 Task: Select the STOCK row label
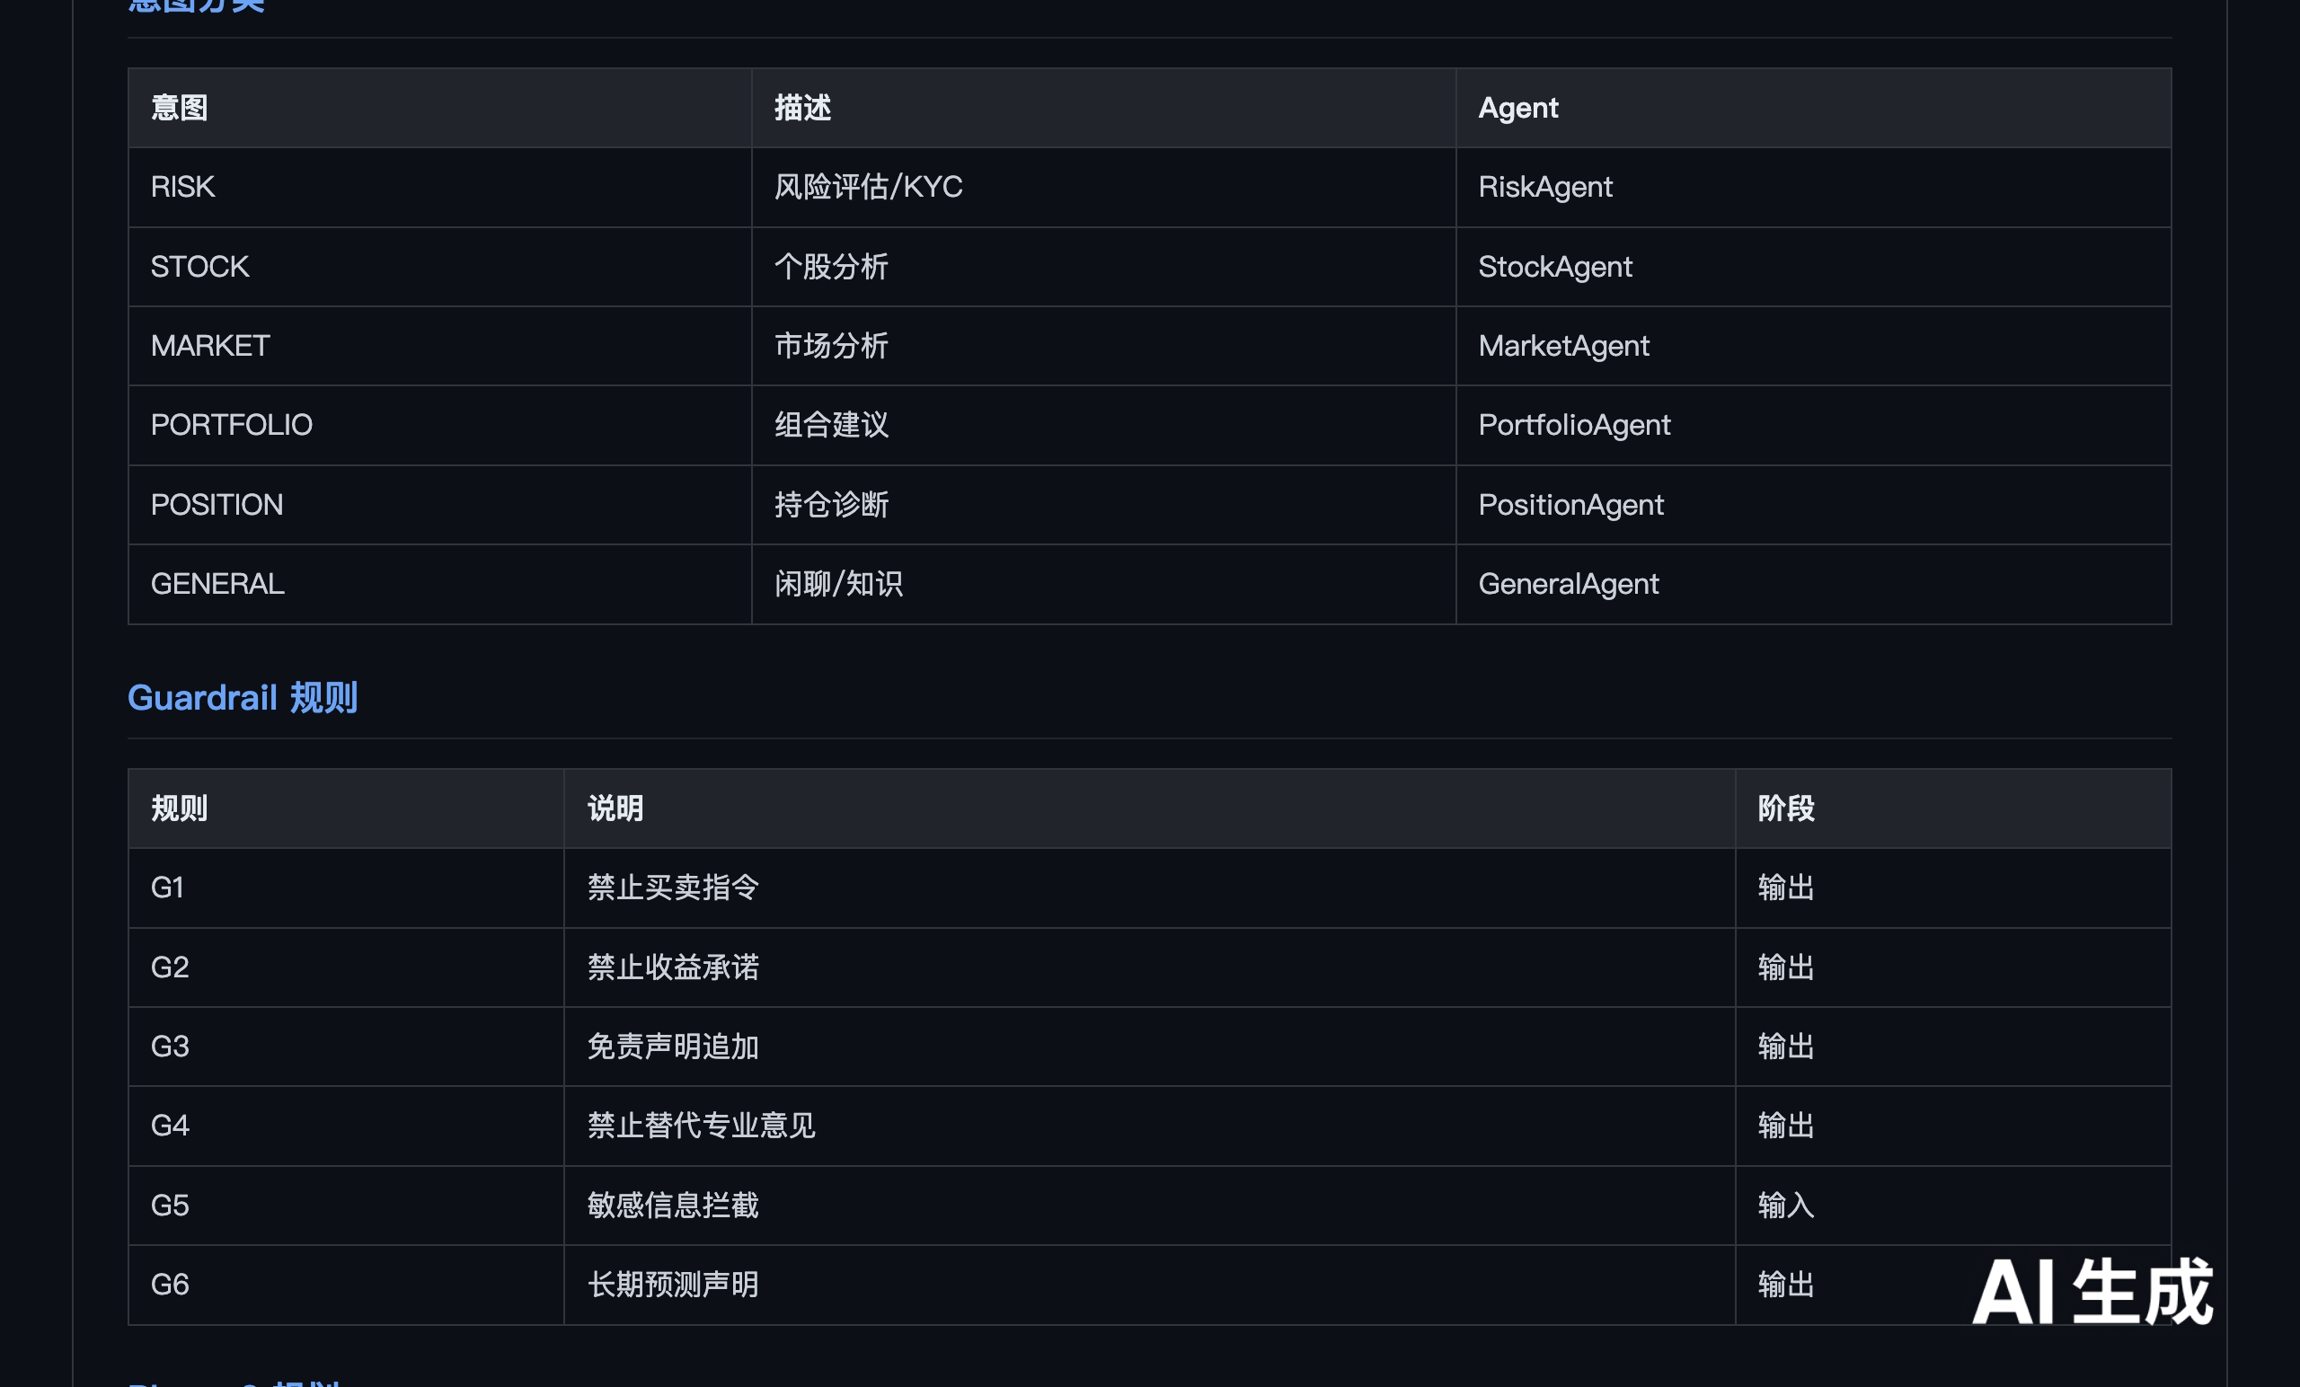tap(199, 266)
